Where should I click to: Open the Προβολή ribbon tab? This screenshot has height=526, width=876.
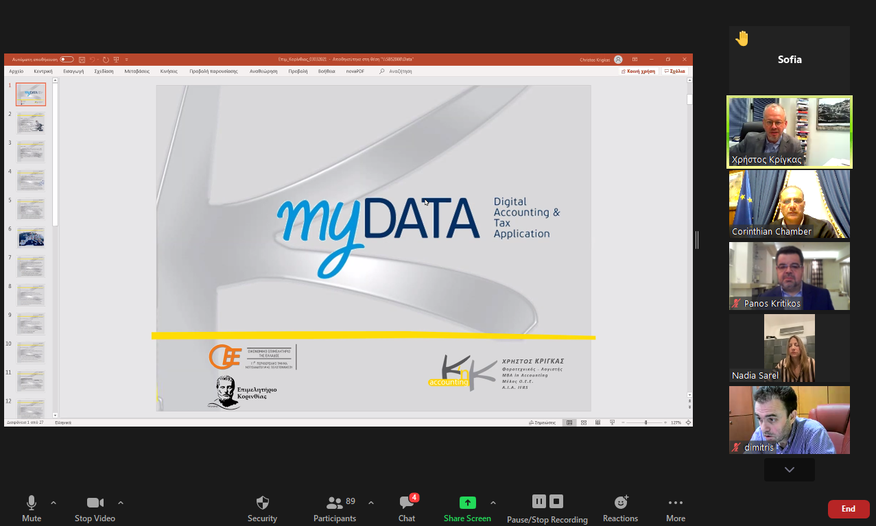coord(298,71)
